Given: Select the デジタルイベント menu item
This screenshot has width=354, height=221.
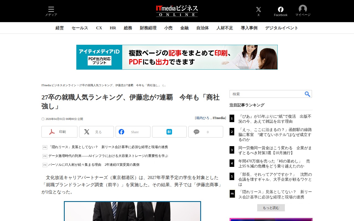Looking at the screenshot, I should click(282, 28).
